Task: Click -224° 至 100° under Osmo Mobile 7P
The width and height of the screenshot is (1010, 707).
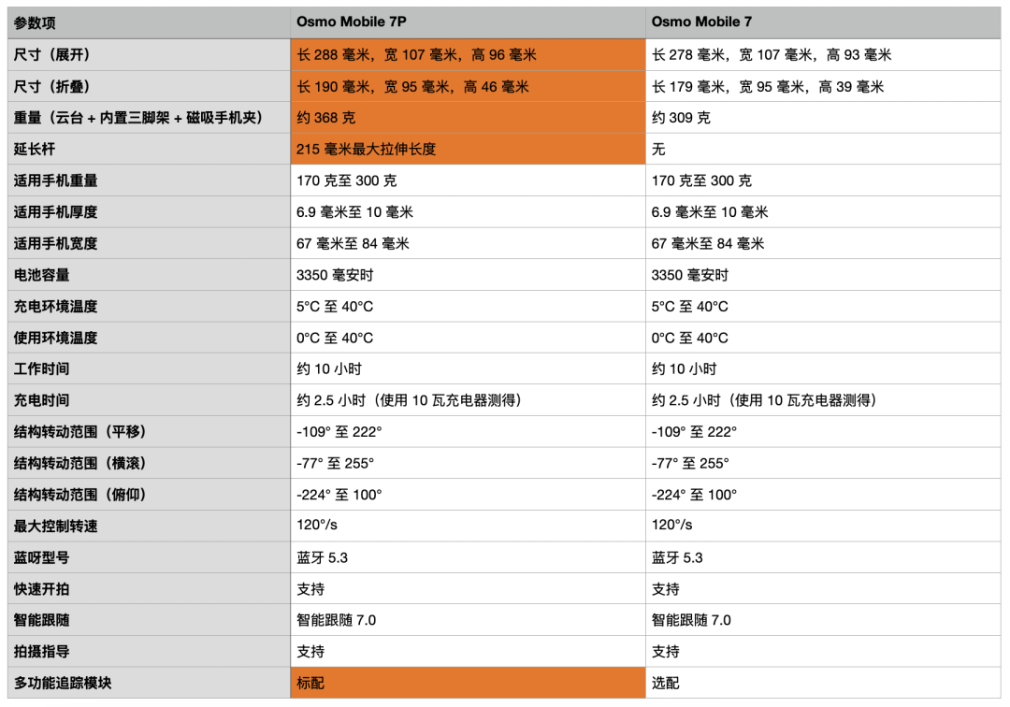Action: [468, 495]
